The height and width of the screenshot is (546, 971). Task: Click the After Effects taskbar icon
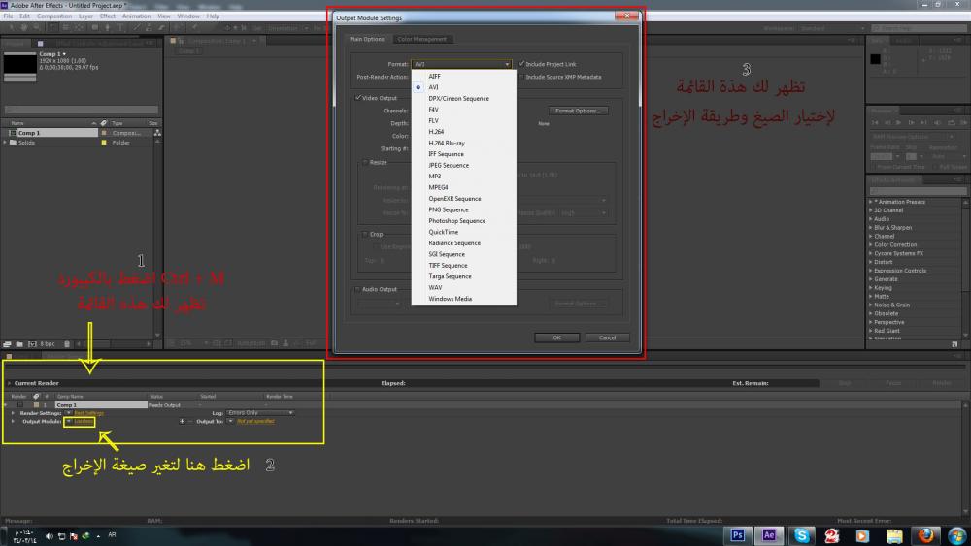coord(768,535)
